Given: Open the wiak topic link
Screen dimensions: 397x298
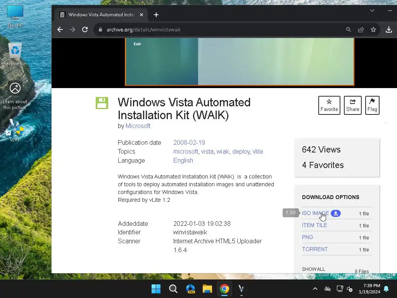Looking at the screenshot, I should tap(223, 152).
